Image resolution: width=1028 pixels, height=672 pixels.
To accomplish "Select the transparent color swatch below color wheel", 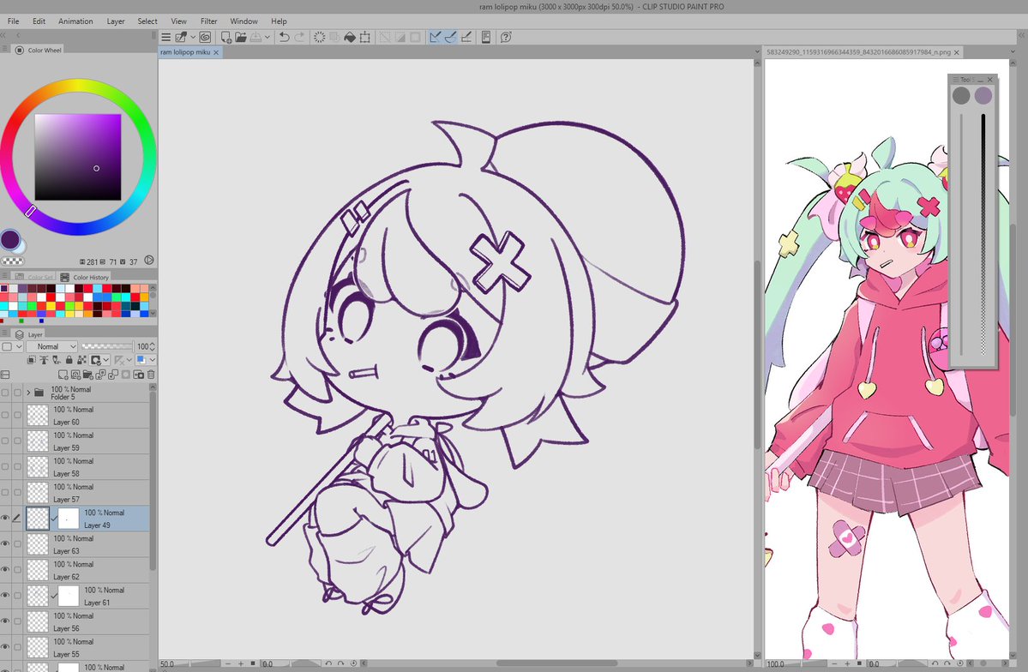I will [13, 261].
